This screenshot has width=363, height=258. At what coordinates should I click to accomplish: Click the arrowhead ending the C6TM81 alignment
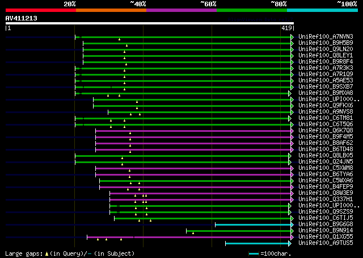point(290,118)
